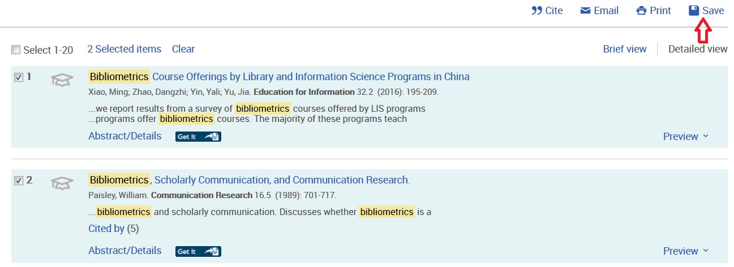
Task: Expand Preview for the first result
Action: click(x=686, y=137)
